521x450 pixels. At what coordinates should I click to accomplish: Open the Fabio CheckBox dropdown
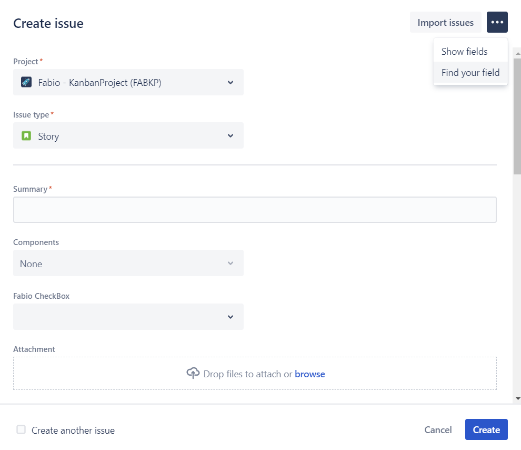tap(128, 317)
